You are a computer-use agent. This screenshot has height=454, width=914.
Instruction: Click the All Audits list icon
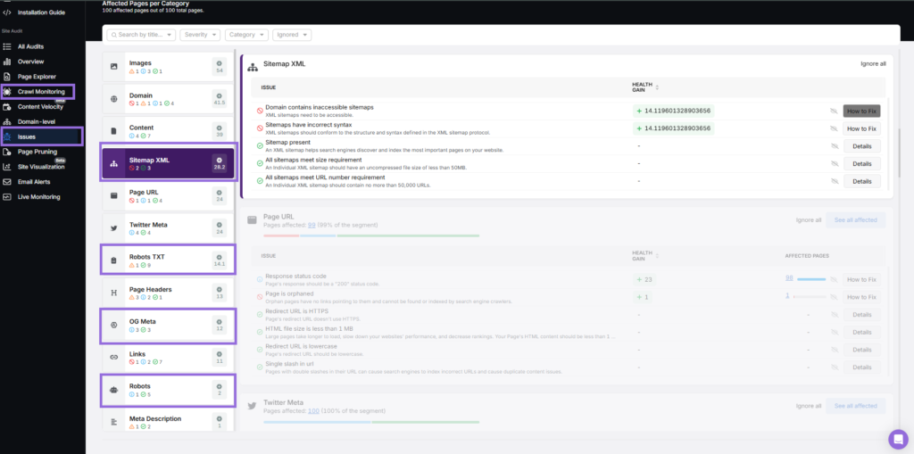[x=7, y=46]
